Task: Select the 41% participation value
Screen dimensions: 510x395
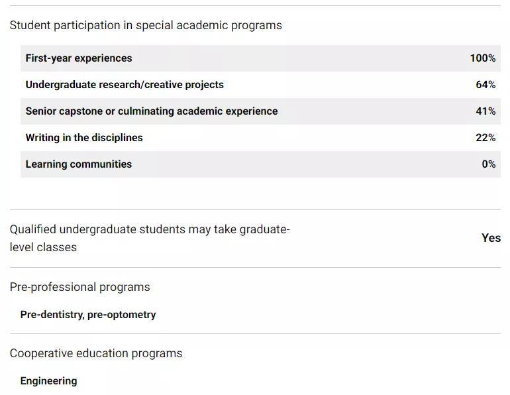Action: click(485, 111)
